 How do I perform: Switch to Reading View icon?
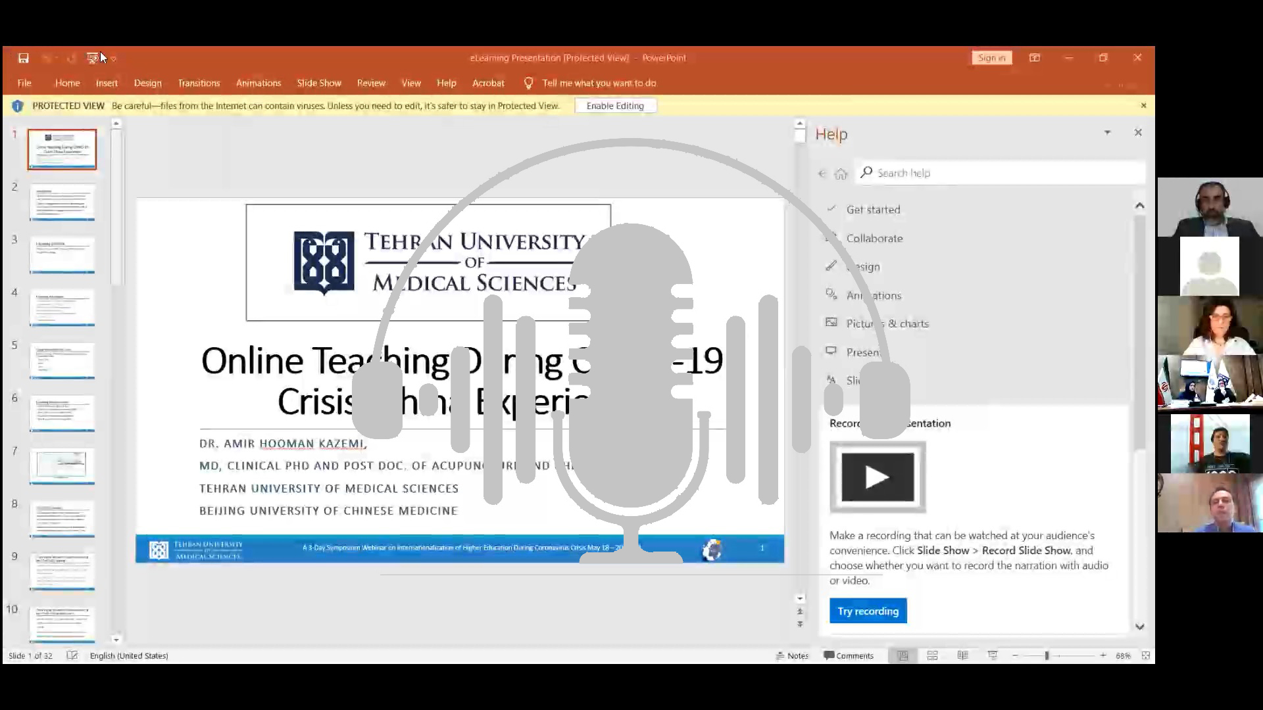click(x=962, y=655)
